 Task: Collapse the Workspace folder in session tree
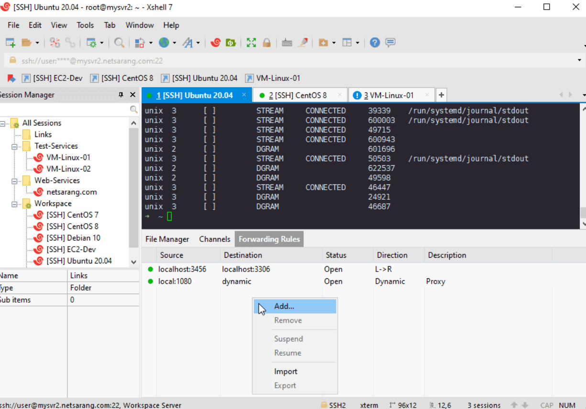pos(15,204)
